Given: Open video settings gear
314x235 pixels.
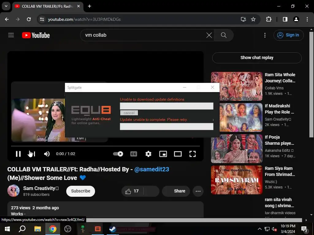Looking at the screenshot, I should (x=148, y=154).
